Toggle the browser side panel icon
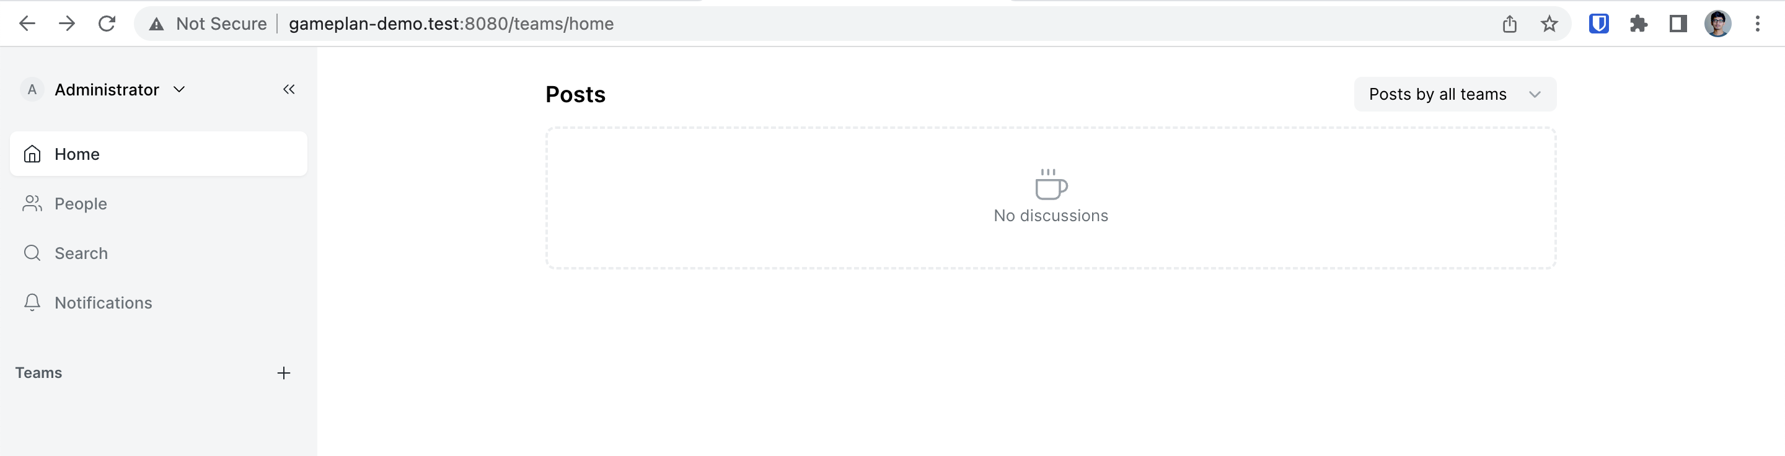 (1678, 23)
